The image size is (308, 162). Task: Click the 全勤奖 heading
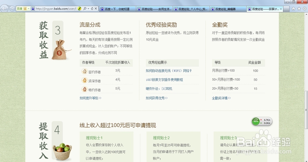pos(220,25)
